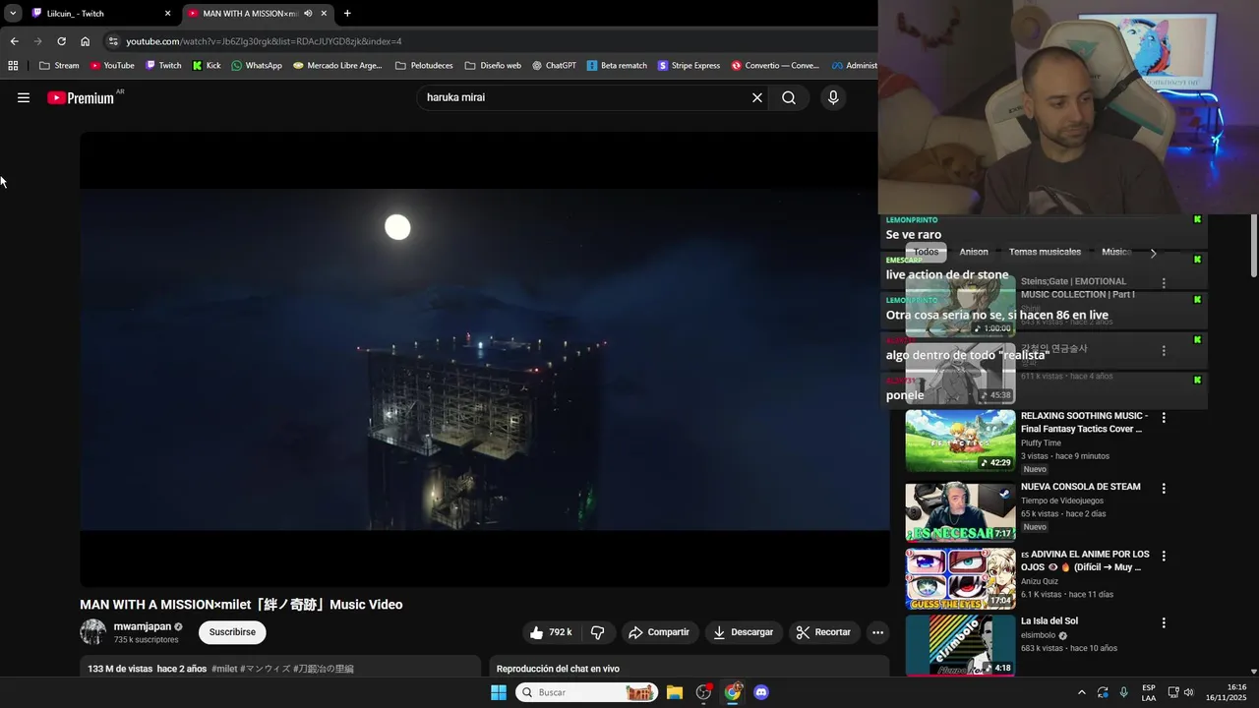Viewport: 1259px width, 708px height.
Task: Click the Compartir share button
Action: click(659, 632)
